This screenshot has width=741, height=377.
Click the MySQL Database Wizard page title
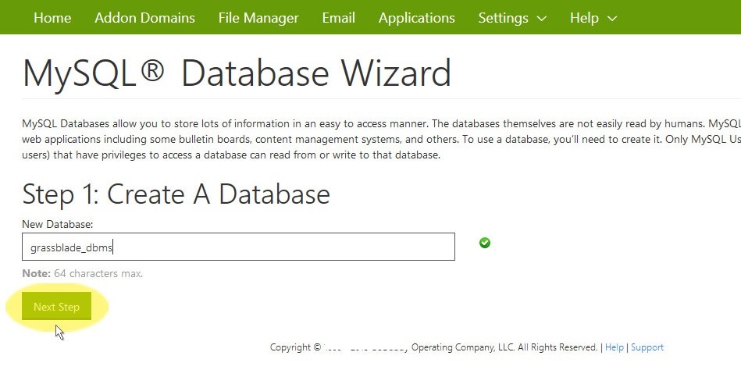coord(237,73)
